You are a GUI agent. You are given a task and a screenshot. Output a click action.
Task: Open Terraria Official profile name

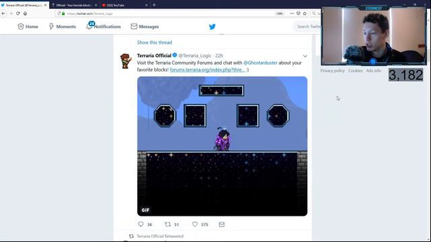coord(154,55)
